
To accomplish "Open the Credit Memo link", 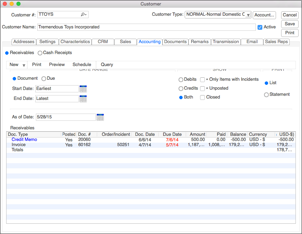I will [24, 140].
